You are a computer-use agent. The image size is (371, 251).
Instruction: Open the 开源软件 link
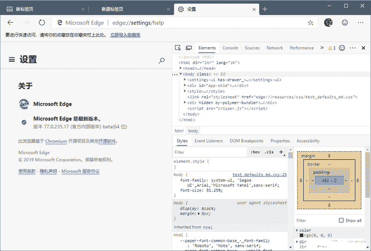click(x=107, y=141)
